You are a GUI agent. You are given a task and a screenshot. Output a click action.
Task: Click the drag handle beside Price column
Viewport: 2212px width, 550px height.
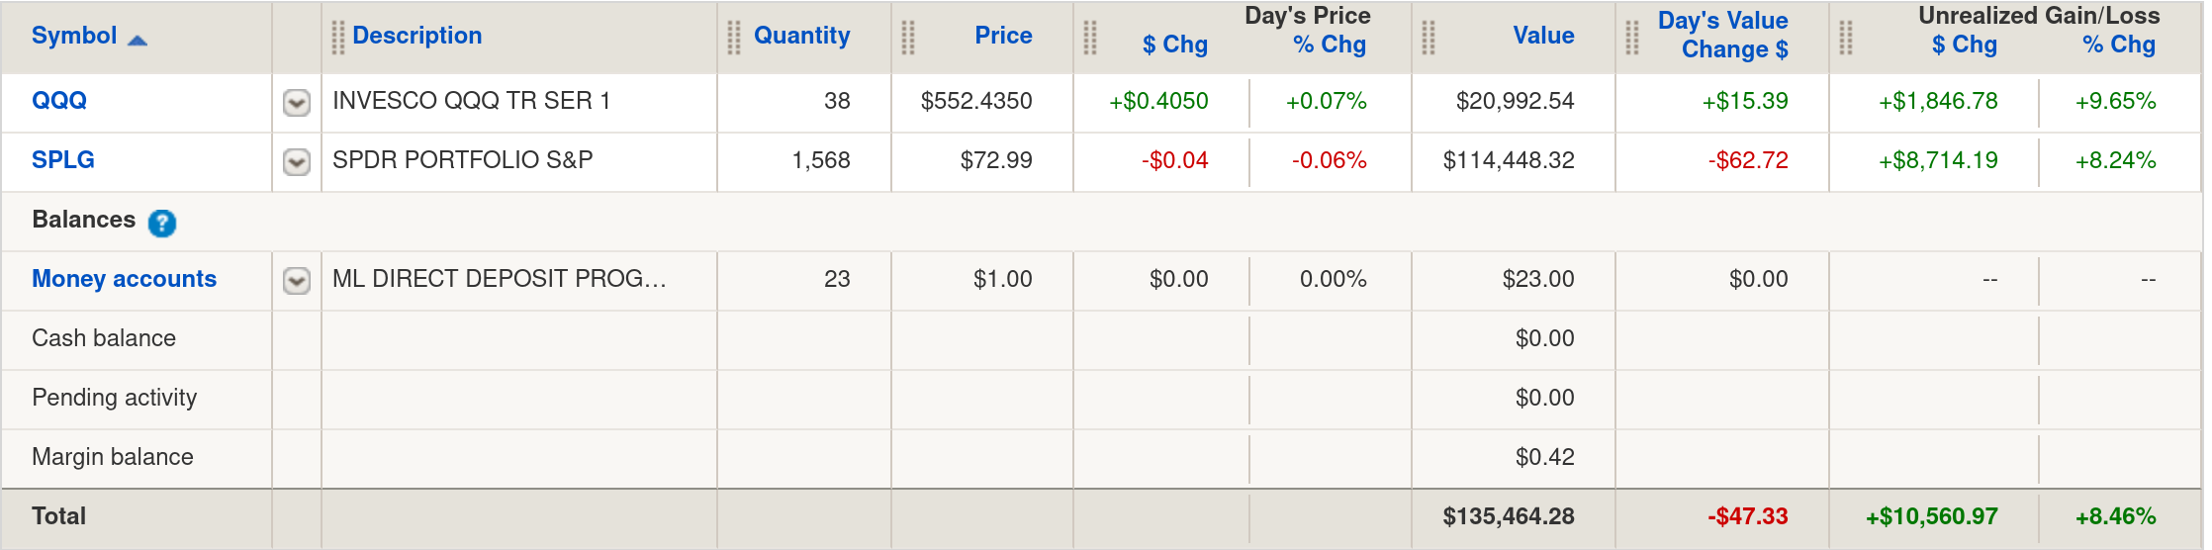pyautogui.click(x=908, y=38)
